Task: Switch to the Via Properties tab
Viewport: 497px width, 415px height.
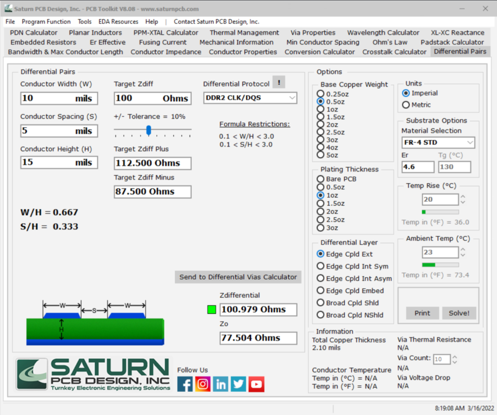Action: [x=313, y=33]
